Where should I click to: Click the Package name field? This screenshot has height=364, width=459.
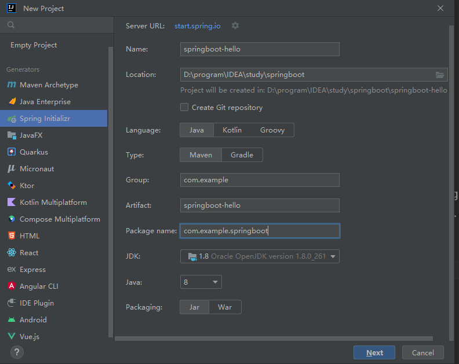pyautogui.click(x=260, y=231)
